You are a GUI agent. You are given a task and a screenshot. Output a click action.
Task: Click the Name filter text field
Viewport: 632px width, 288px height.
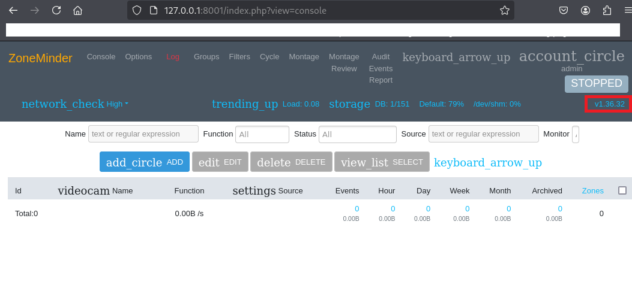[143, 134]
